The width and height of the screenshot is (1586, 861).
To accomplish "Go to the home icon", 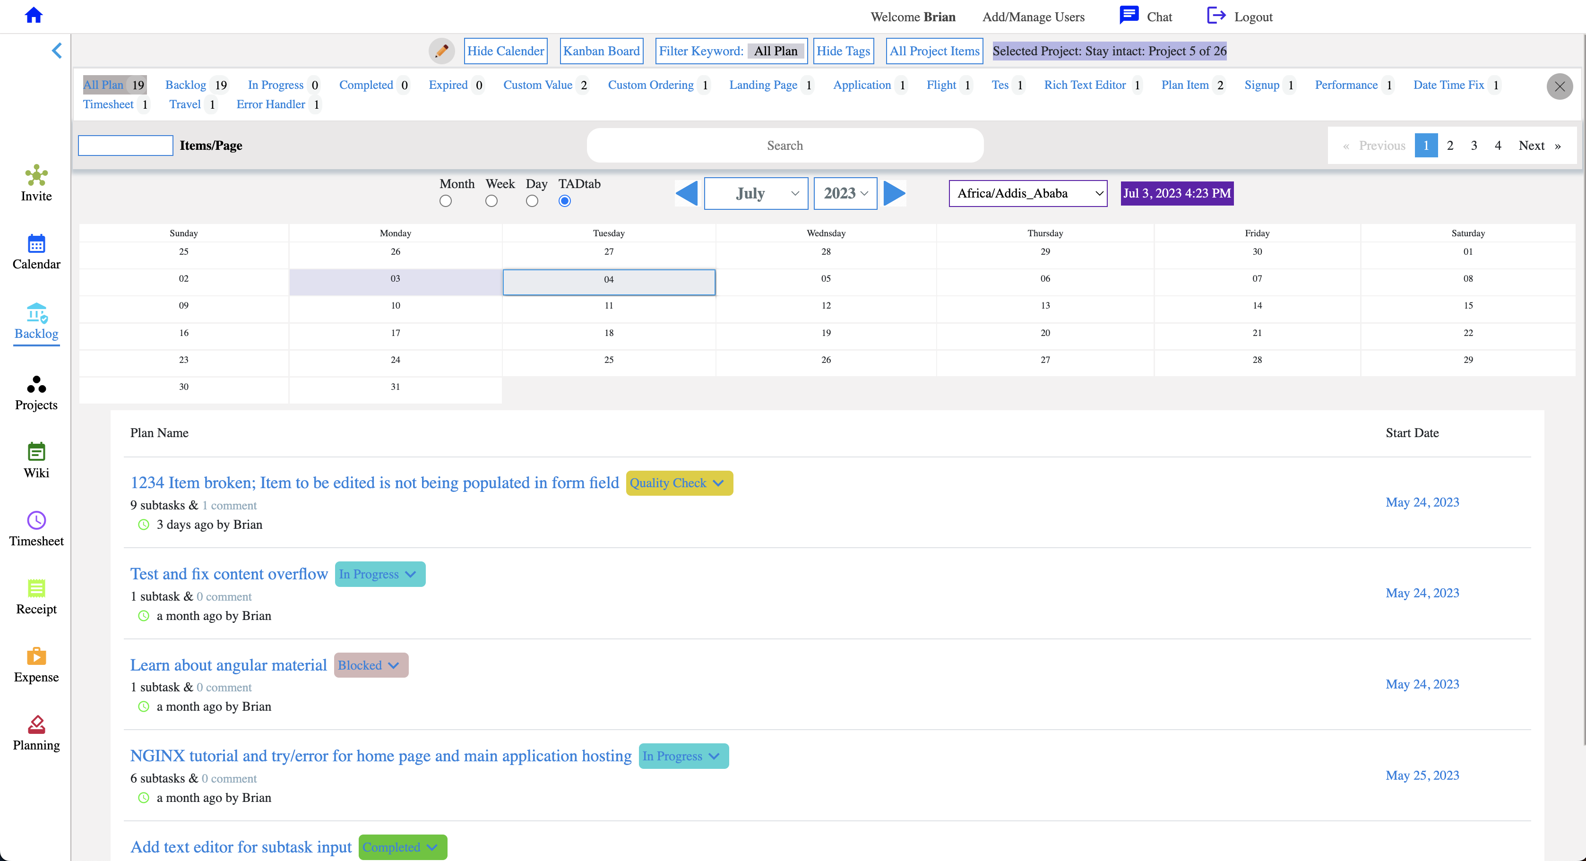I will [x=34, y=16].
